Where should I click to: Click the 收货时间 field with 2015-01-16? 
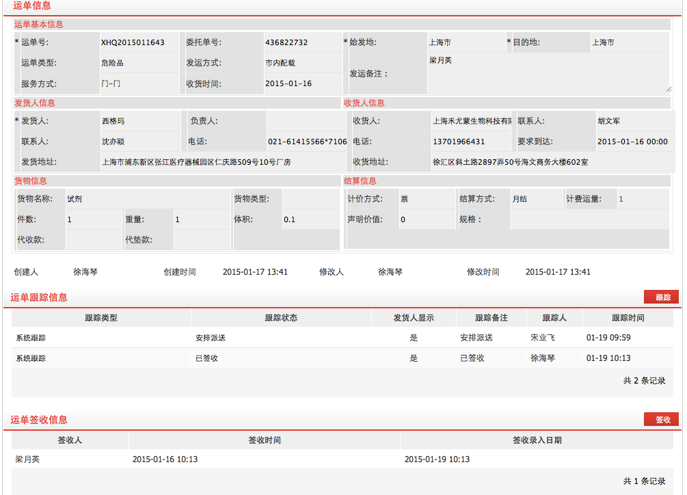point(301,83)
